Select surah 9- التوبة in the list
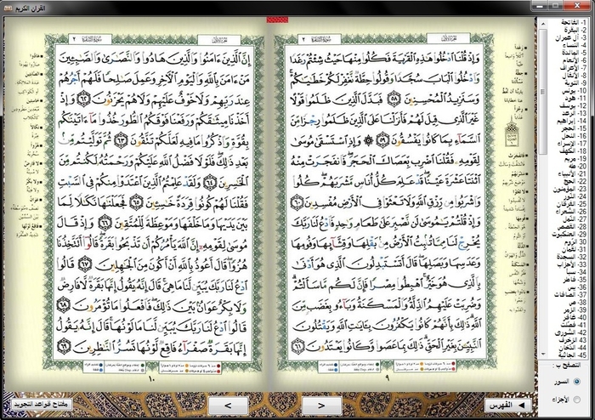Screen dimensions: 595x420 click(575, 83)
